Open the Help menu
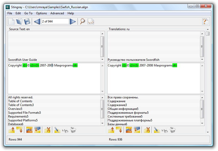Screen dimensions: 218x151 71,13
